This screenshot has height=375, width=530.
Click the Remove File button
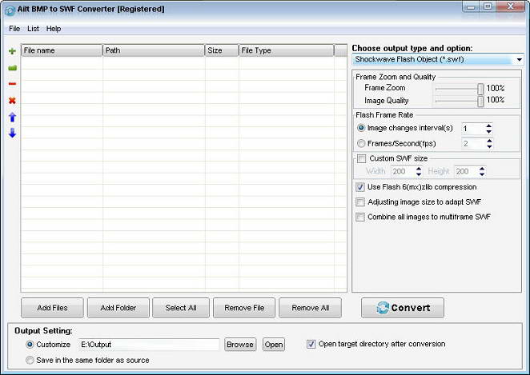244,308
